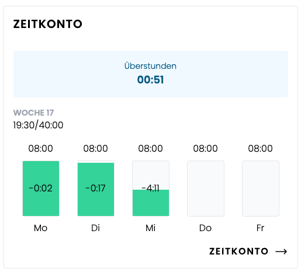Click the Di day label
301x272 pixels.
pos(95,228)
